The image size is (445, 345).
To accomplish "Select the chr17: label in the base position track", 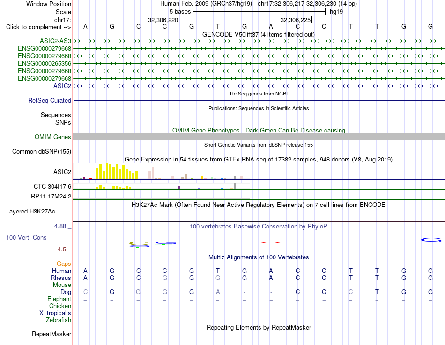I will pos(62,20).
